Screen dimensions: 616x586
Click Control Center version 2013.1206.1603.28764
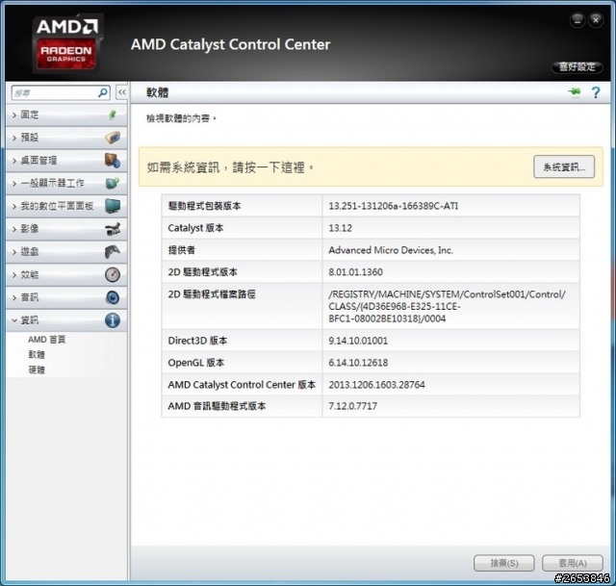(376, 385)
